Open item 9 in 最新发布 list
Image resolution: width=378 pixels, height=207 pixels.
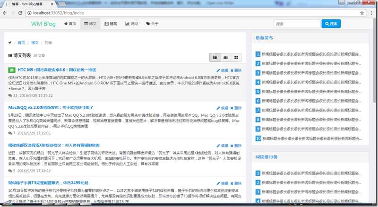point(311,129)
